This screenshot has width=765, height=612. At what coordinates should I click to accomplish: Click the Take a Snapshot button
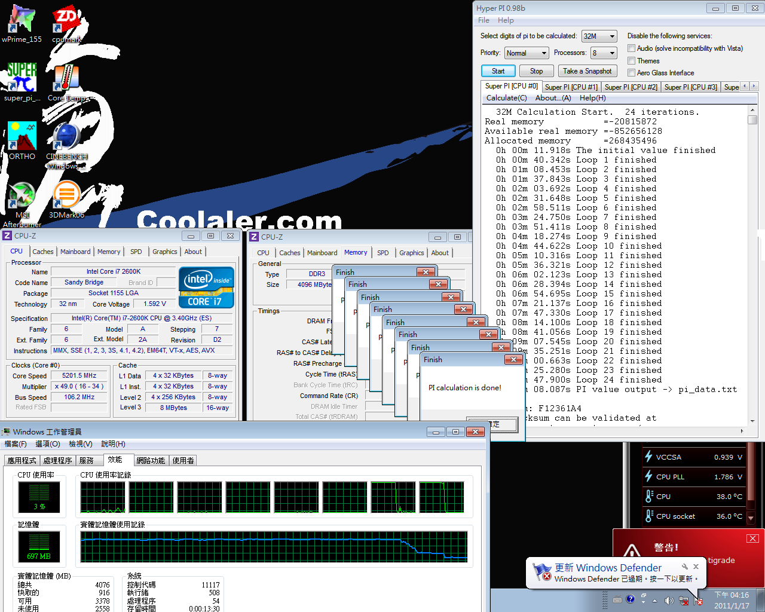(587, 71)
